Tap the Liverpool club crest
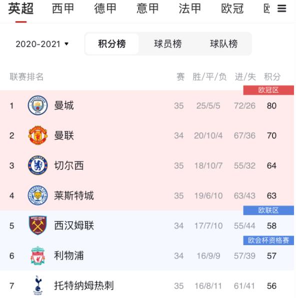 37,256
